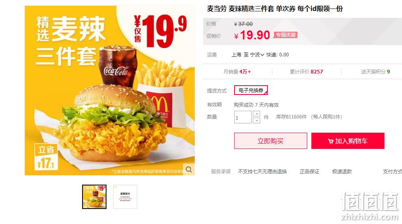Screen dimensions: 402x224
Task: Select the first burger thumbnail image
Action: coord(94,196)
